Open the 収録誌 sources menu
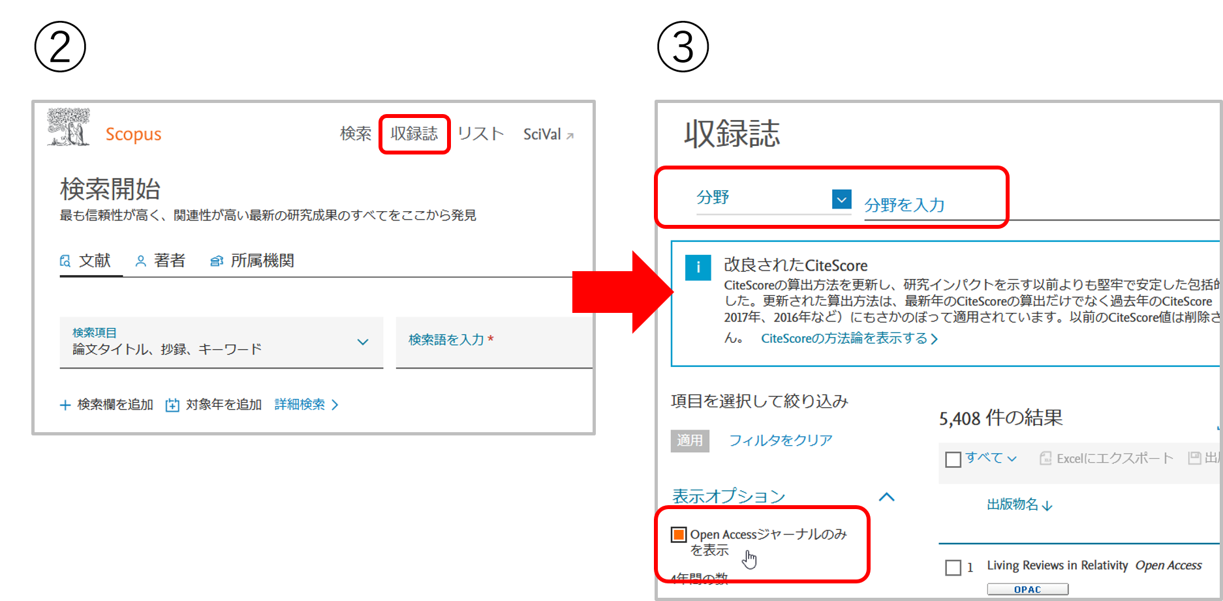This screenshot has height=601, width=1223. point(414,134)
